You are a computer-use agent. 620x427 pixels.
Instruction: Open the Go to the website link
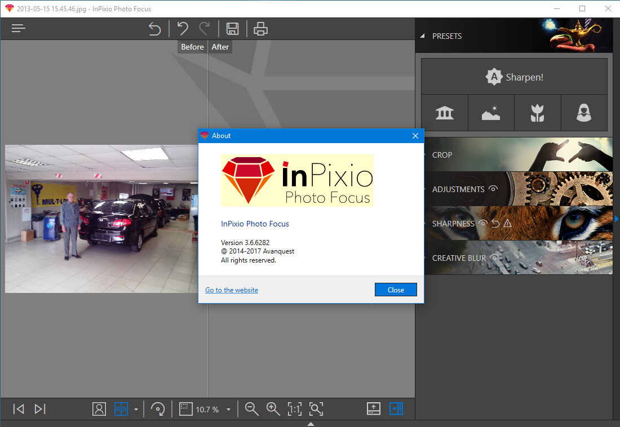point(231,290)
